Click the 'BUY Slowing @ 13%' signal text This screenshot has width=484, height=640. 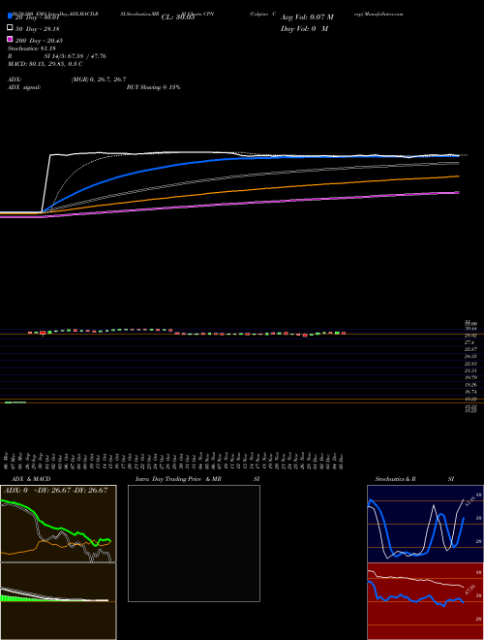153,87
